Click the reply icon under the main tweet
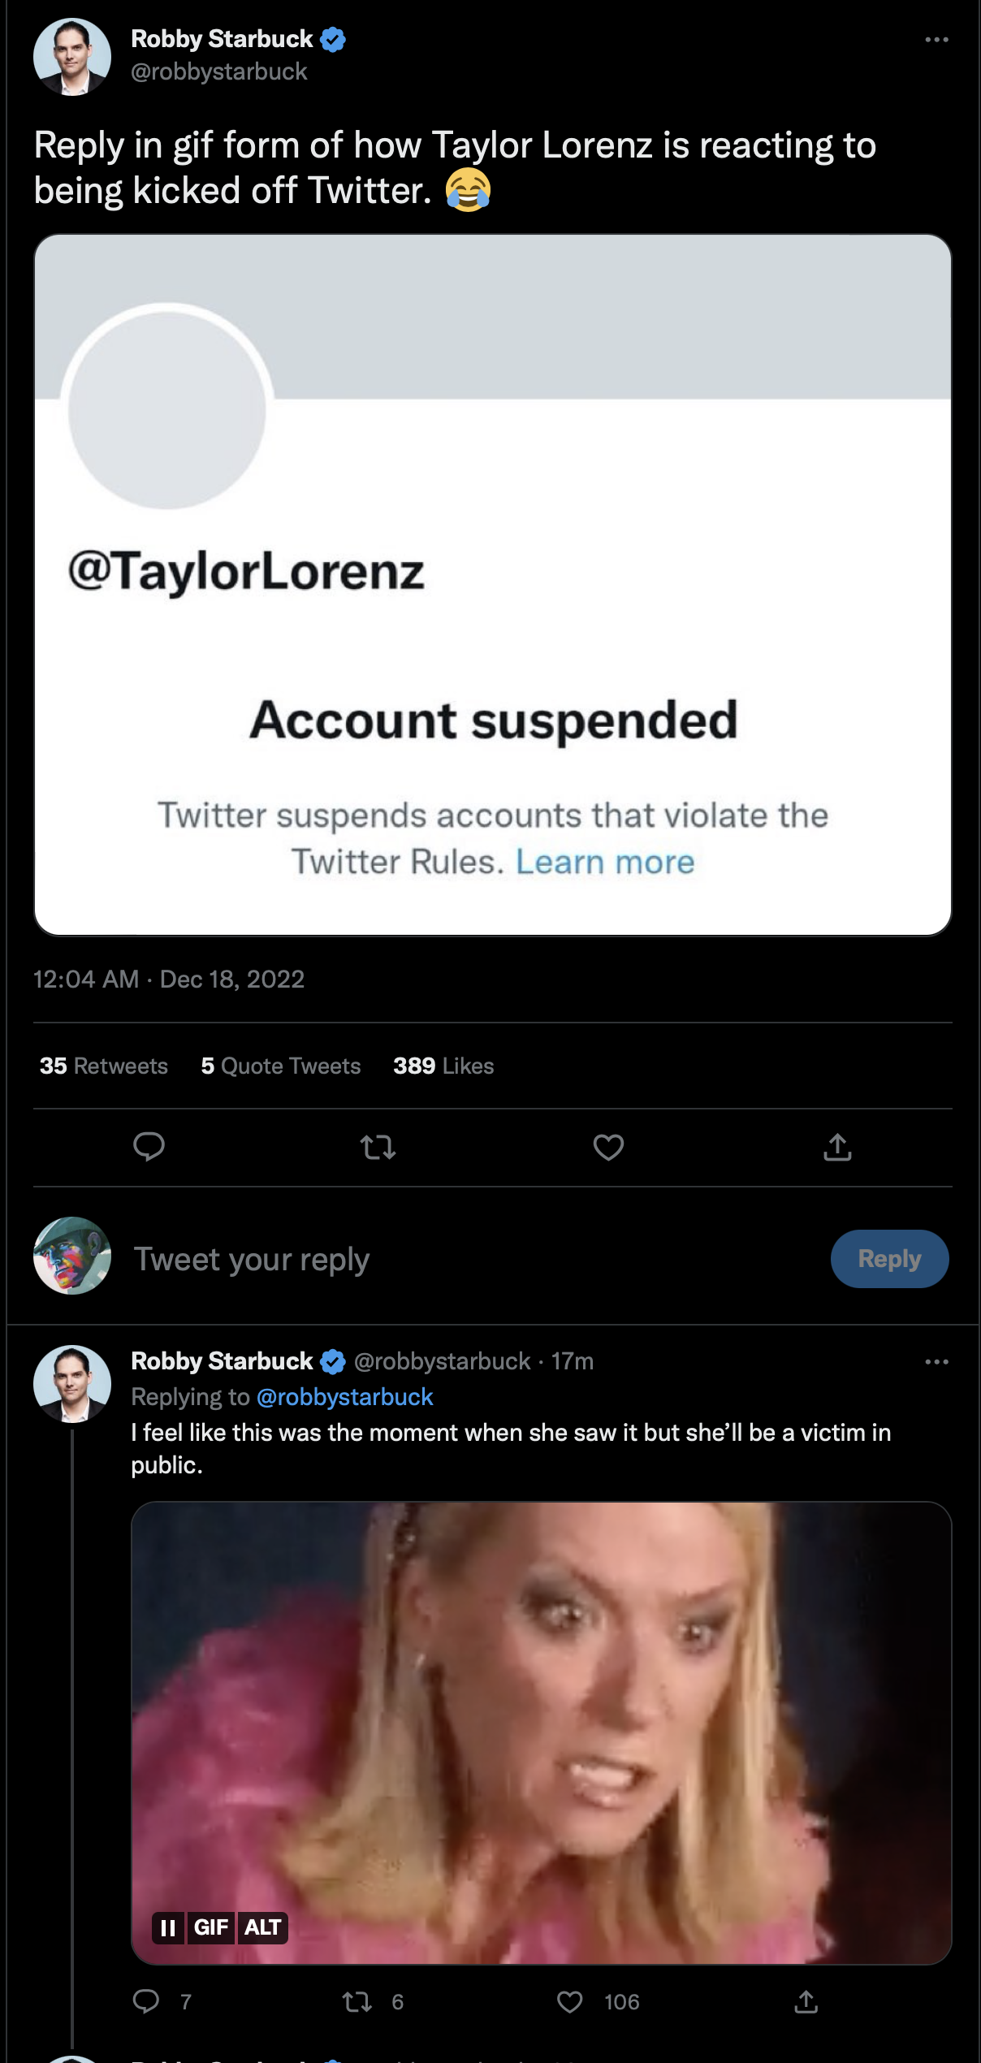This screenshot has width=981, height=2063. [149, 1147]
